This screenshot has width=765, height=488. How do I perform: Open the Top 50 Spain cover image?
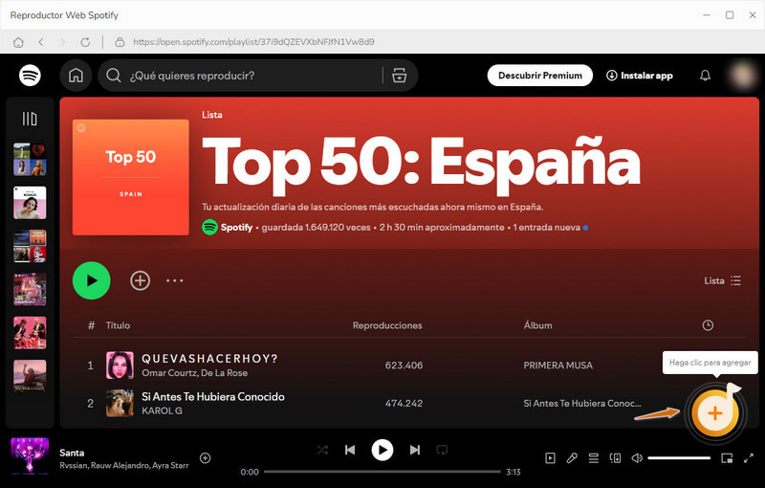click(131, 177)
